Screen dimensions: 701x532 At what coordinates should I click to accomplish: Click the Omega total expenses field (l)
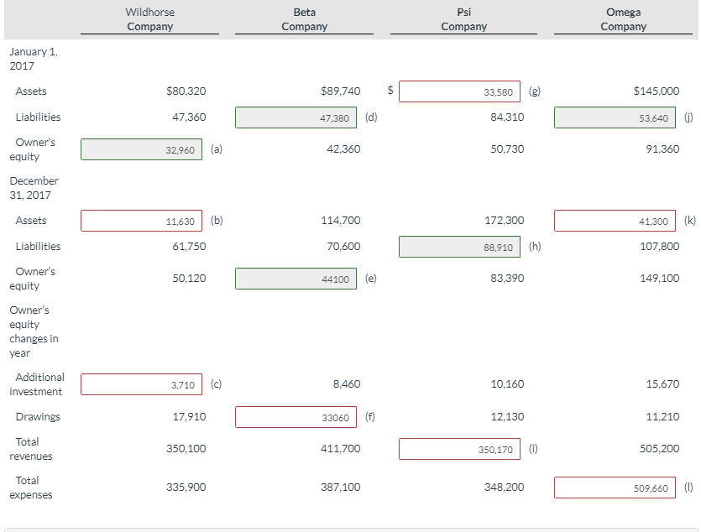tap(615, 487)
